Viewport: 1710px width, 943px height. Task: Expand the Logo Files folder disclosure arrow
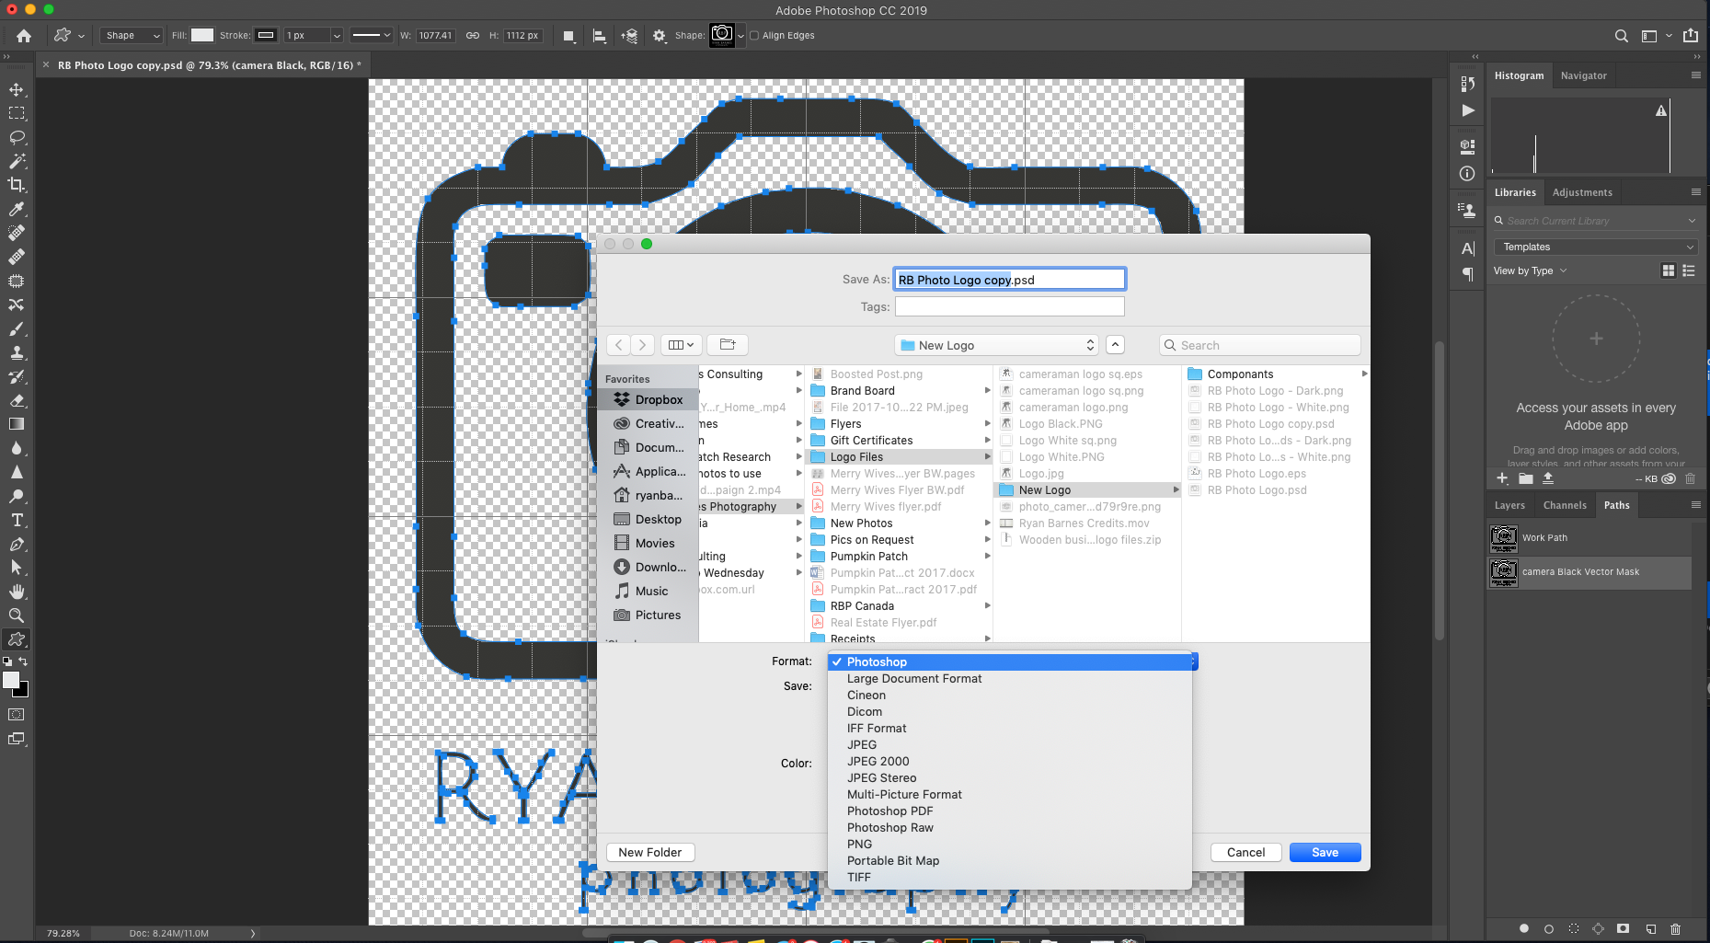(x=987, y=456)
